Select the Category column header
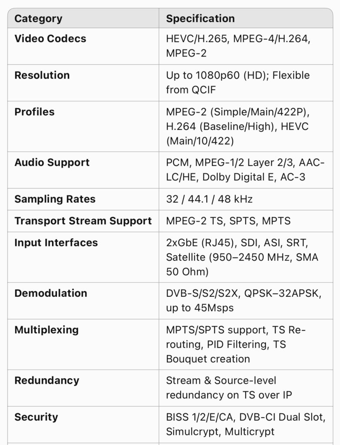340x445 pixels. pyautogui.click(x=38, y=19)
